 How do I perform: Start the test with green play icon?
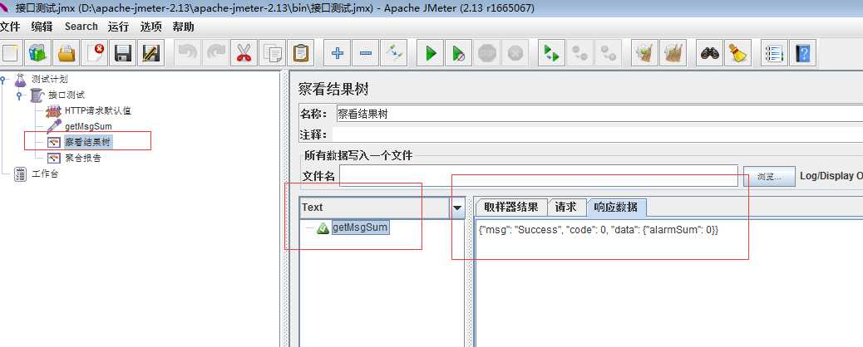click(x=431, y=53)
